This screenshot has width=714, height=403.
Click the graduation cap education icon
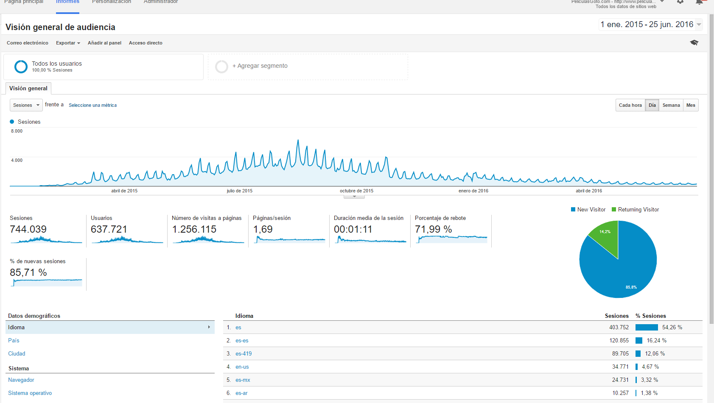(x=694, y=43)
